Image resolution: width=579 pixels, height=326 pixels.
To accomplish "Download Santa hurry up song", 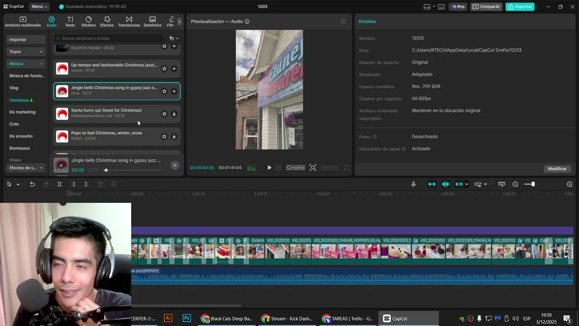I will 174,114.
